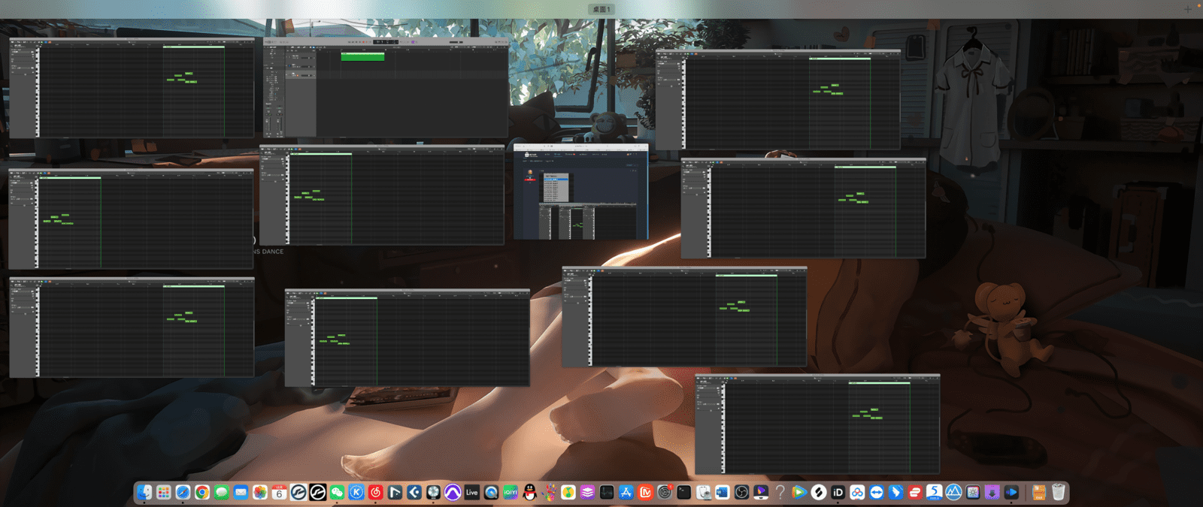Open the QQ penguin icon in Dock

coord(530,492)
